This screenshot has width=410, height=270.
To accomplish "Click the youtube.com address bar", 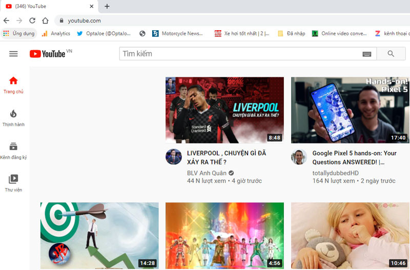I will pos(233,20).
